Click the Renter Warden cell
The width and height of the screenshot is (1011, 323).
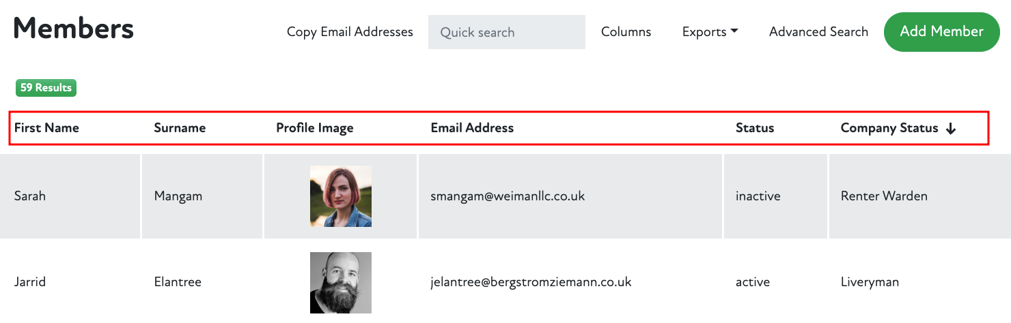click(x=884, y=196)
